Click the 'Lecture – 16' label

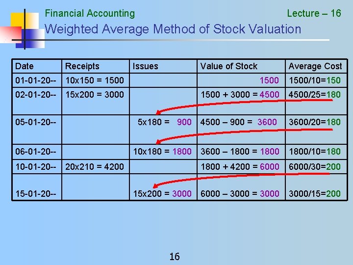314,13
